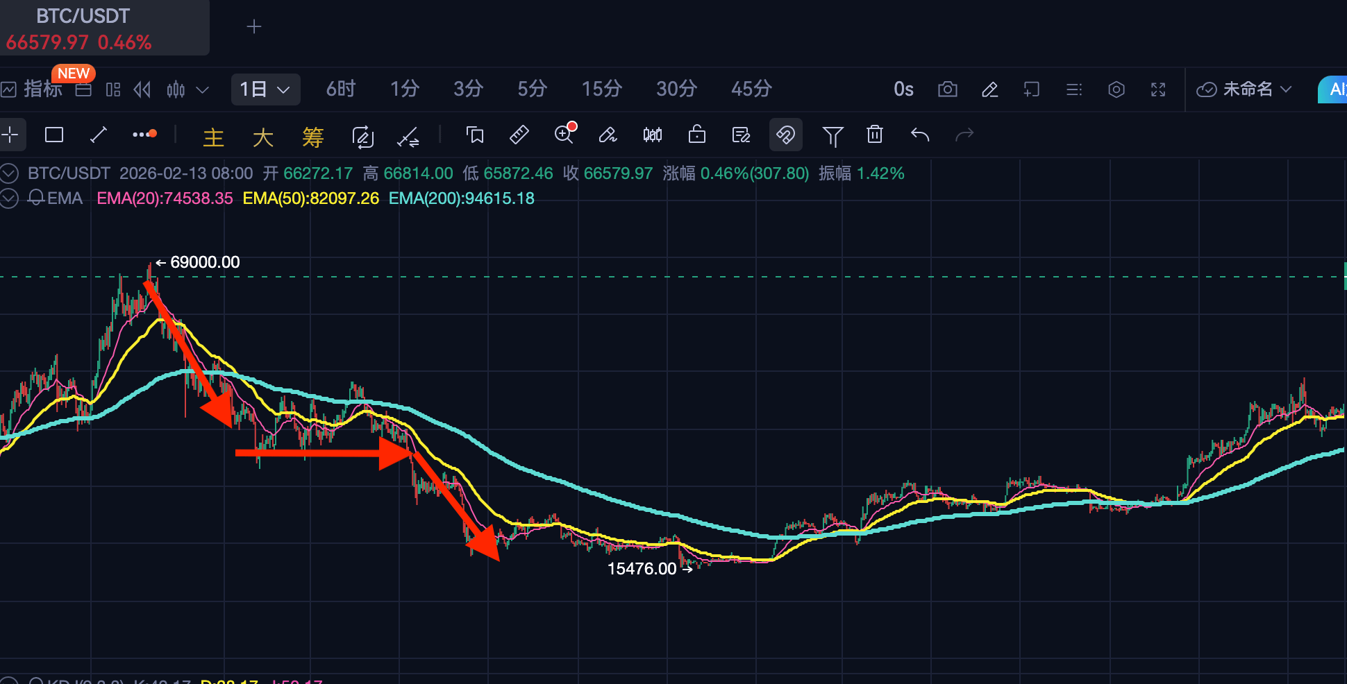Click the line swap arrows tool icon

coord(408,137)
